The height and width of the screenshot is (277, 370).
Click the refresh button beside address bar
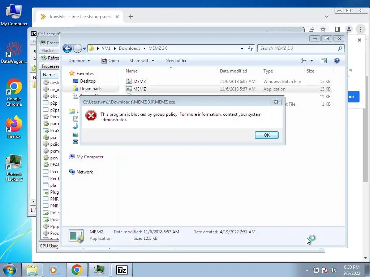[250, 49]
